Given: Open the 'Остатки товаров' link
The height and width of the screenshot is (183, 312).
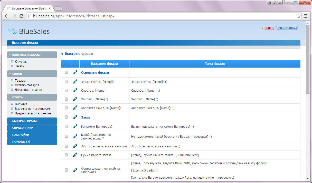Looking at the screenshot, I should 27,85.
